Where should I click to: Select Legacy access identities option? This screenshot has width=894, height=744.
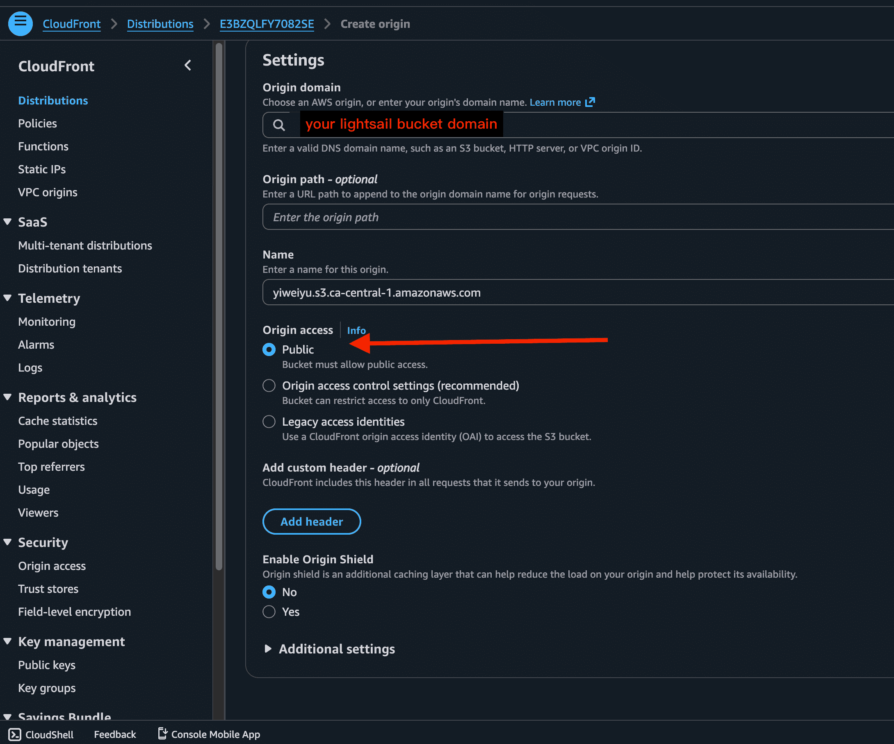[269, 422]
